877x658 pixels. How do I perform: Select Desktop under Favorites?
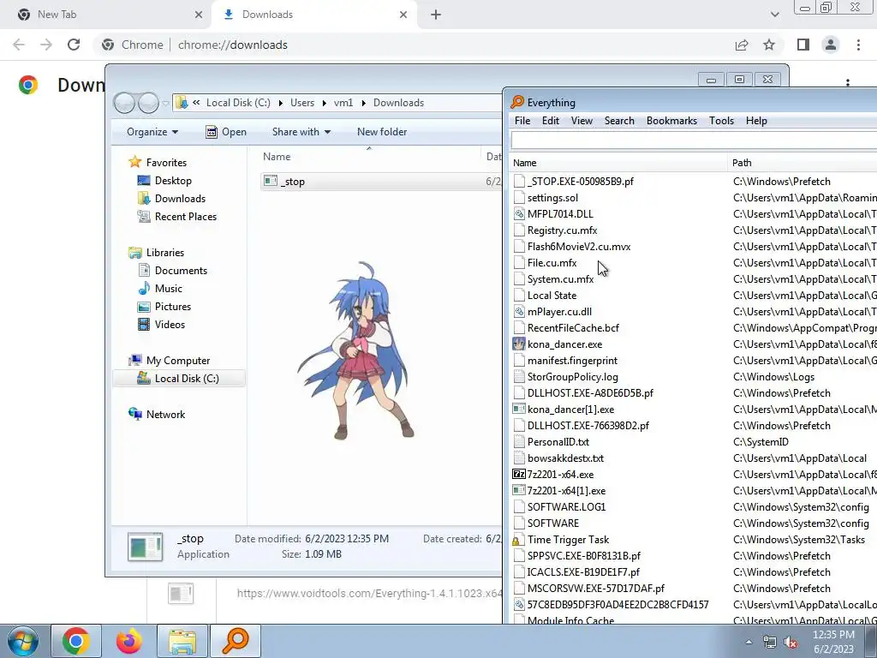173,181
